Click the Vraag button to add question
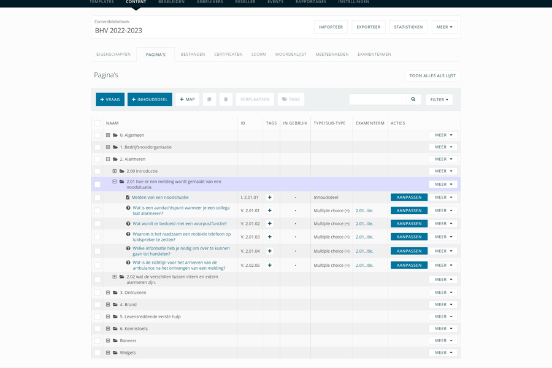This screenshot has height=368, width=552. pos(110,99)
